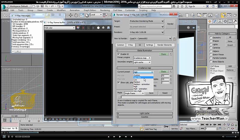
Task: Select the Move tool in main toolbar
Action: [x=70, y=15]
